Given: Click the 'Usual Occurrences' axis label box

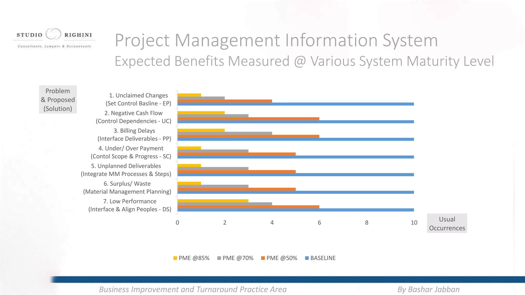Looking at the screenshot, I should (x=447, y=223).
